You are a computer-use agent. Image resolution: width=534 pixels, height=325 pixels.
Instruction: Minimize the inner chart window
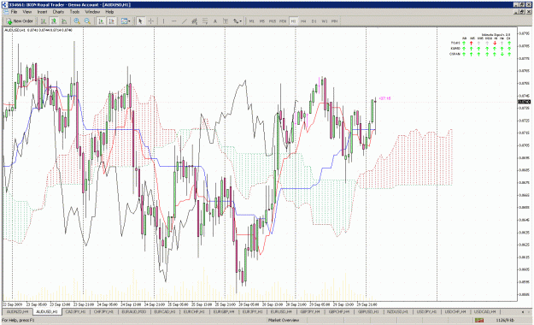[517, 12]
